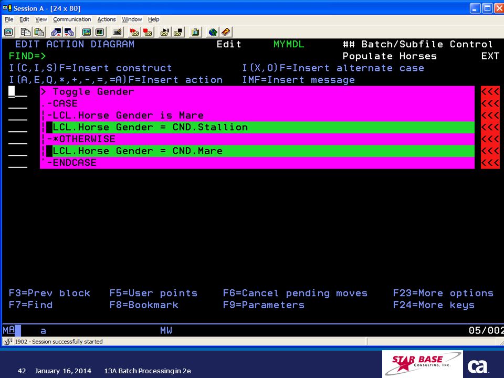The image size is (504, 378).
Task: Click the command field beside the CND.Stallion row
Action: [x=18, y=128]
